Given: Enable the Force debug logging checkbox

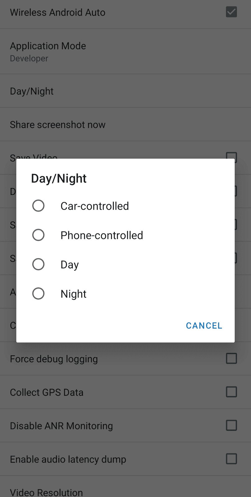Looking at the screenshot, I should click(231, 359).
